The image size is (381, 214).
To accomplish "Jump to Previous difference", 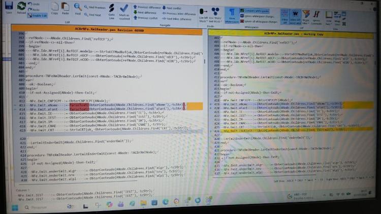I will (x=147, y=7).
